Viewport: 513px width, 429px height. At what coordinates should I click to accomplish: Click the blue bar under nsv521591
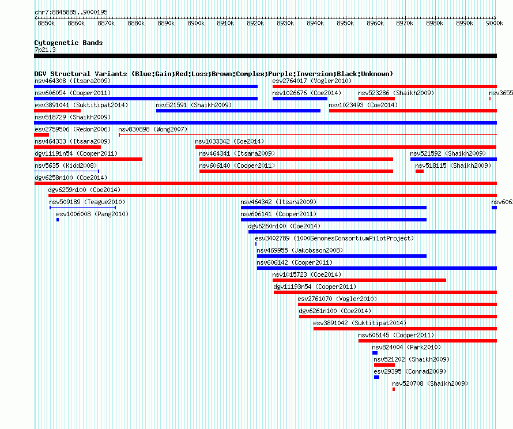238,111
